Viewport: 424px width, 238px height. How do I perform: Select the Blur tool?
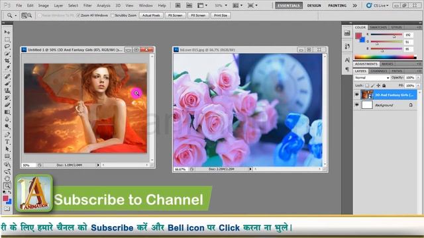7,119
